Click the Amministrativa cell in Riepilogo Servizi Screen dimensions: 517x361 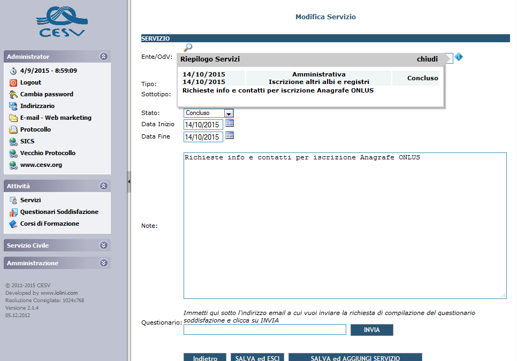pos(319,74)
